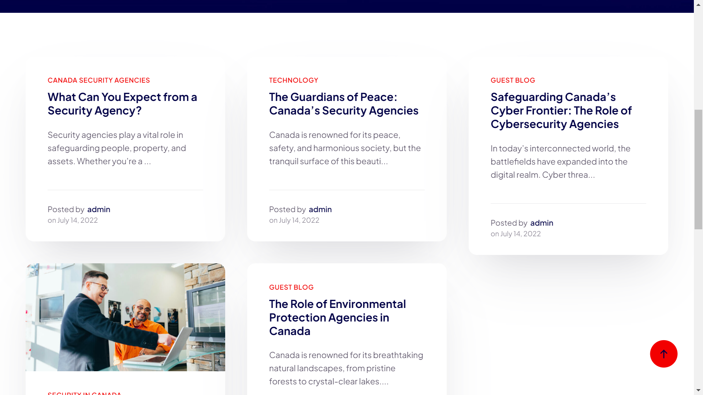Open 'Safeguarding Canada's Cyber Frontier' article

pos(561,110)
